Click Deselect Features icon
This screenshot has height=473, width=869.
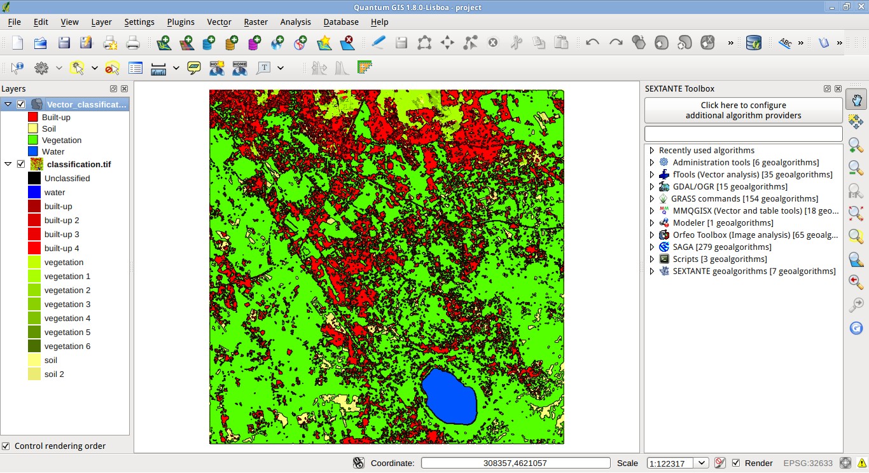click(112, 67)
